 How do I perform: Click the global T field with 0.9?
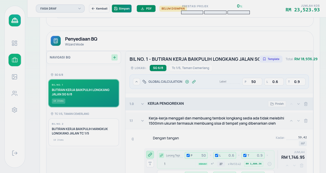296,82
